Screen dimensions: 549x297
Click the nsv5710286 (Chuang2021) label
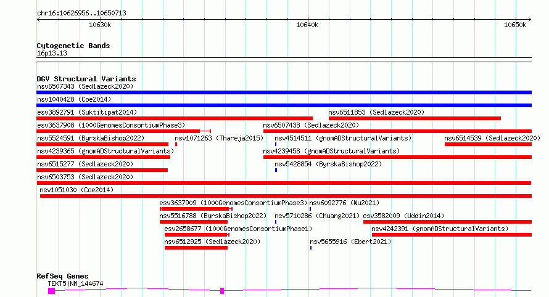(317, 216)
